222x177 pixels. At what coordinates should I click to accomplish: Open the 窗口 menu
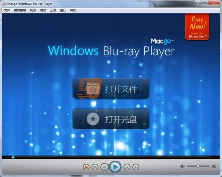coord(63,10)
